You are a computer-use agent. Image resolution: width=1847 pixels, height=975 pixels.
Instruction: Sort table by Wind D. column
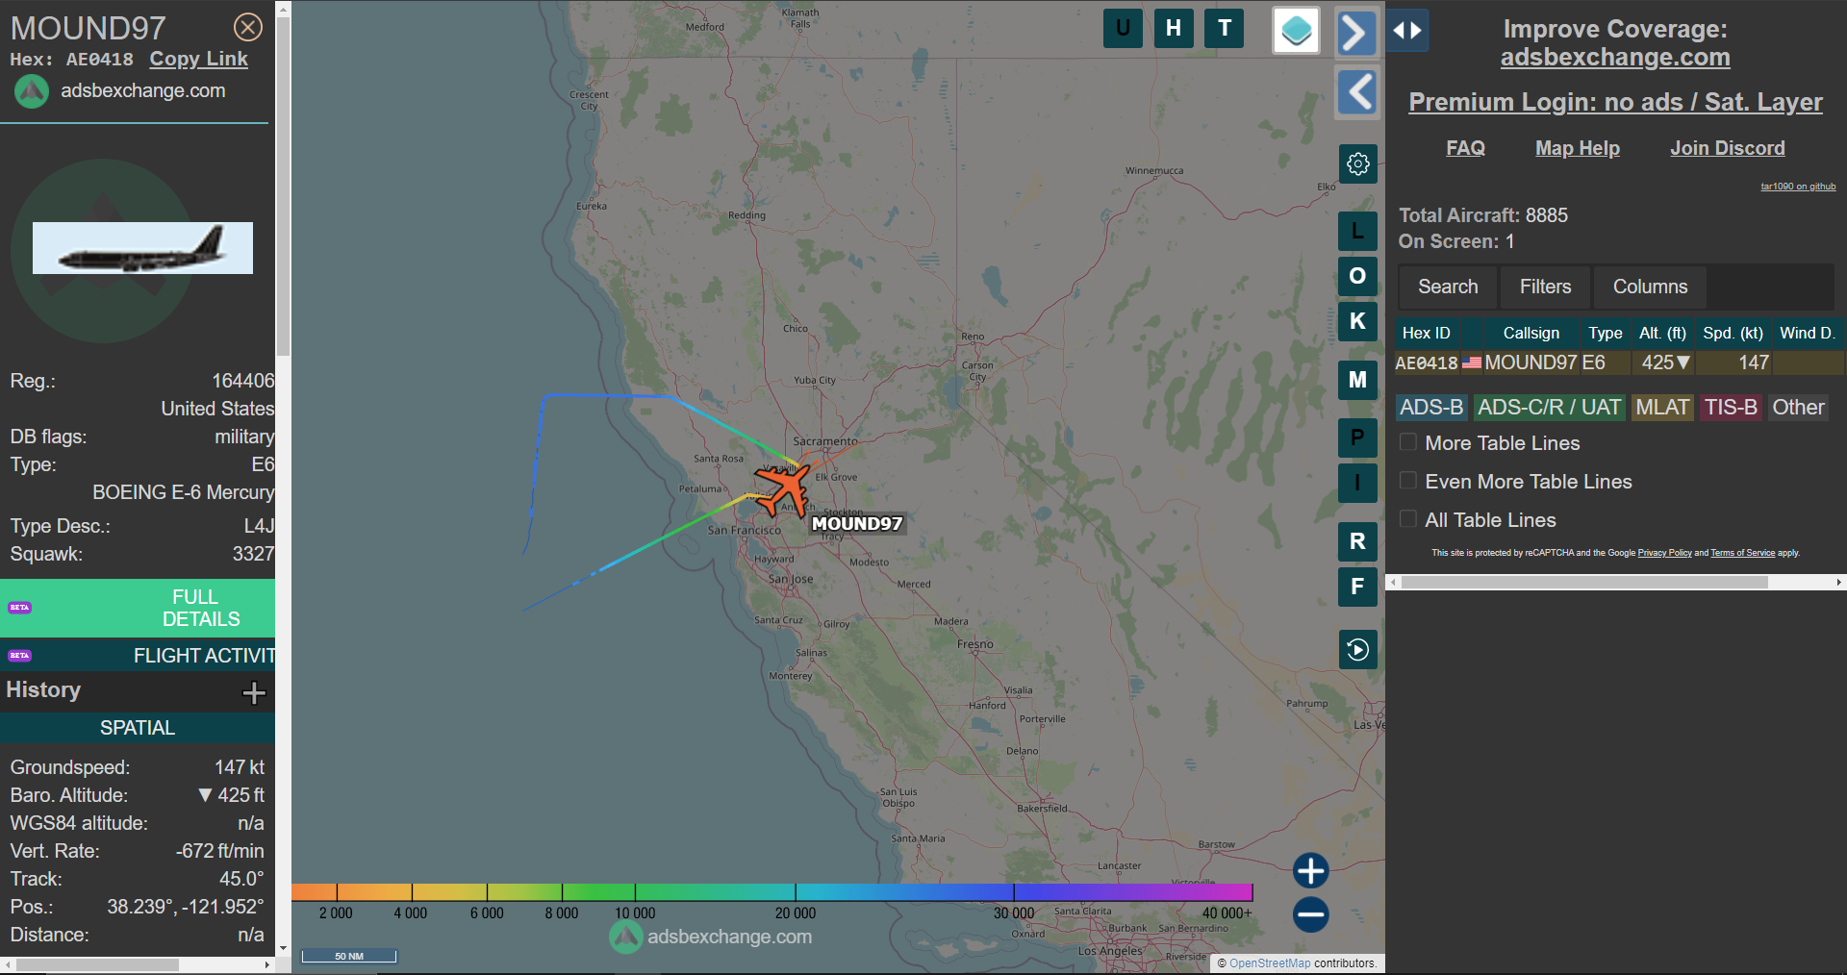1808,333
